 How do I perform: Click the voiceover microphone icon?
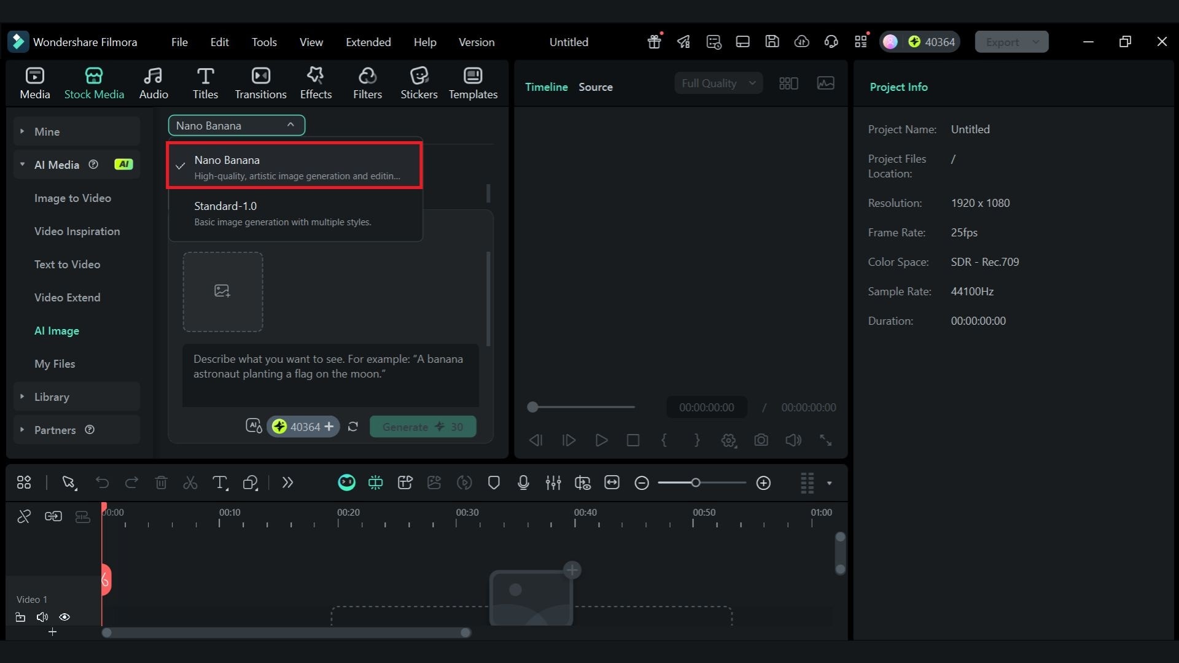tap(523, 483)
